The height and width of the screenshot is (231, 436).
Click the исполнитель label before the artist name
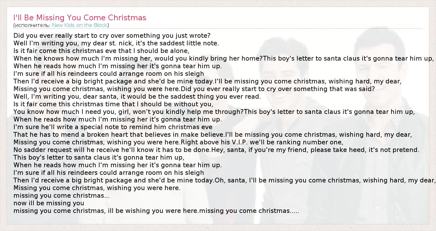pyautogui.click(x=32, y=25)
